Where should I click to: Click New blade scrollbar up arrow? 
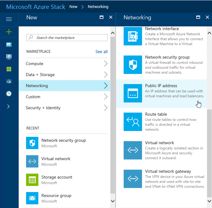(x=113, y=33)
